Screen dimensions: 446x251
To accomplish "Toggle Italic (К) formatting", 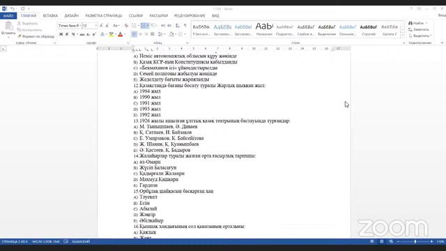I will click(x=67, y=34).
